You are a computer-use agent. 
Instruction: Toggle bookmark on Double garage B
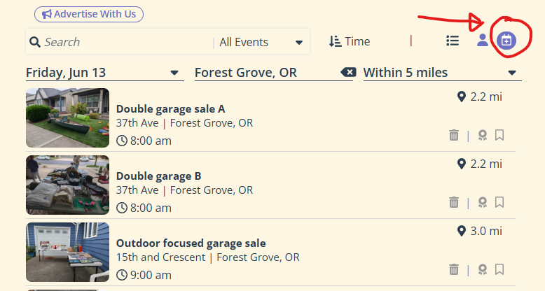(x=499, y=202)
